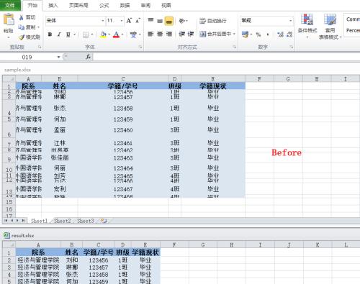Click the text orientation icon
The height and width of the screenshot is (284, 360).
pyautogui.click(x=182, y=21)
